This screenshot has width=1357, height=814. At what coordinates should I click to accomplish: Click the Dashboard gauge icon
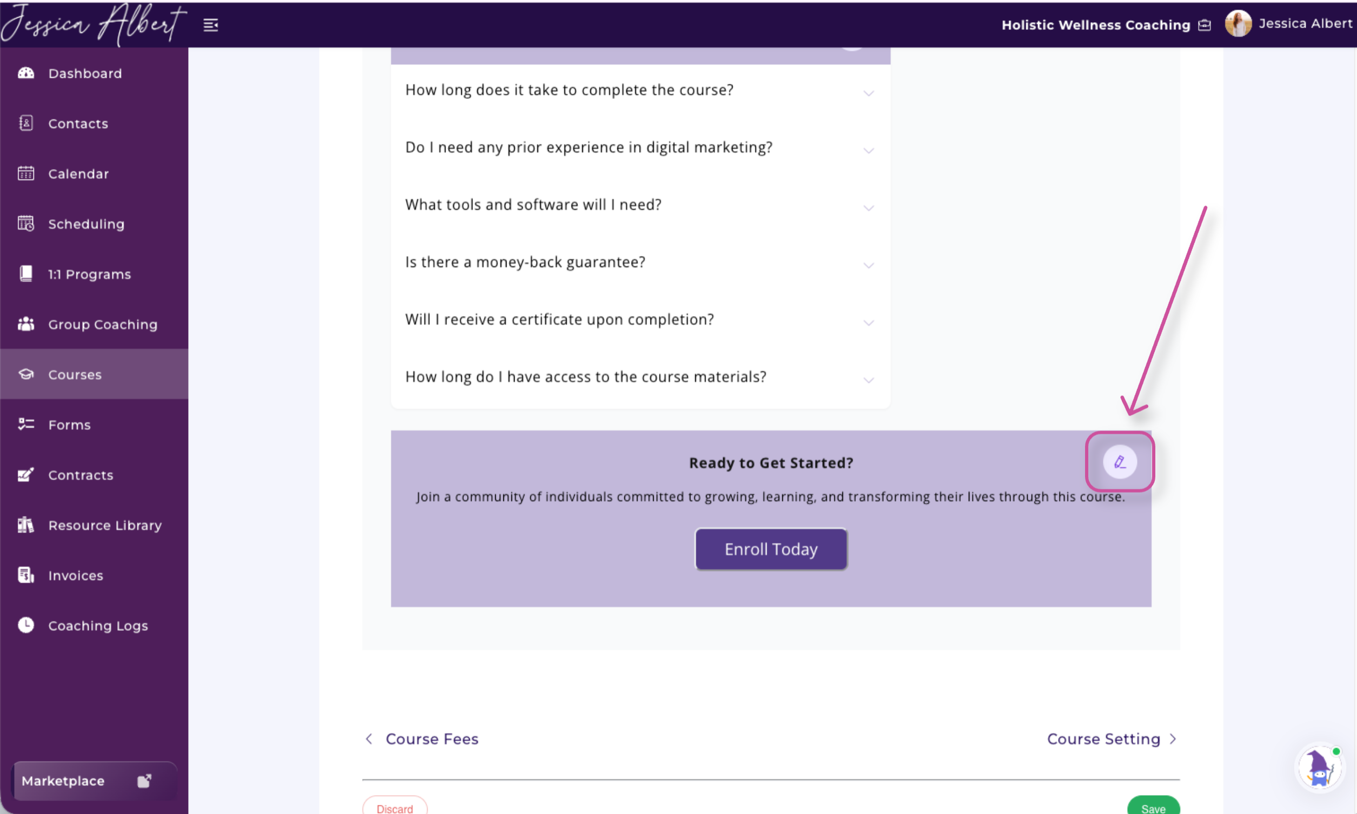coord(26,73)
